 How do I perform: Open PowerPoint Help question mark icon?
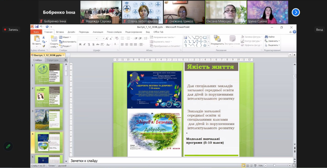294,32
